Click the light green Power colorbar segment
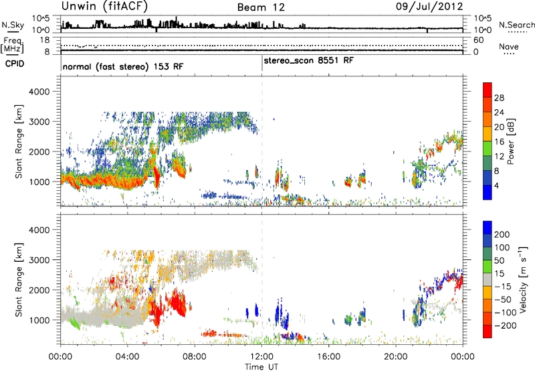 (x=488, y=148)
